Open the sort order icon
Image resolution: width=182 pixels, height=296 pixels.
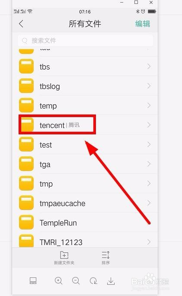pos(105,255)
